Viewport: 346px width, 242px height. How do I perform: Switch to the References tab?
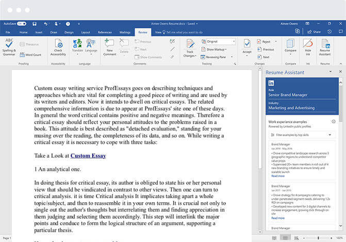(x=105, y=32)
